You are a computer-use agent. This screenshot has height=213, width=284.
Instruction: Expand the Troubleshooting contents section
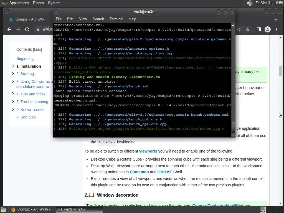(13, 102)
